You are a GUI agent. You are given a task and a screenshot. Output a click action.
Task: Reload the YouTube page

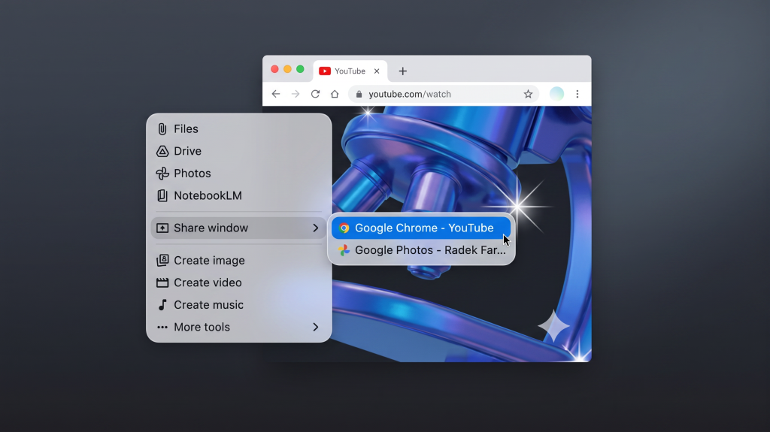click(315, 94)
